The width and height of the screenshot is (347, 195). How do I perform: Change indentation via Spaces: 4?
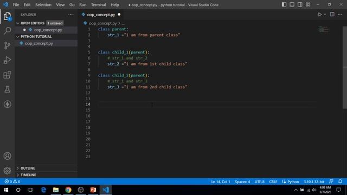coord(242,182)
